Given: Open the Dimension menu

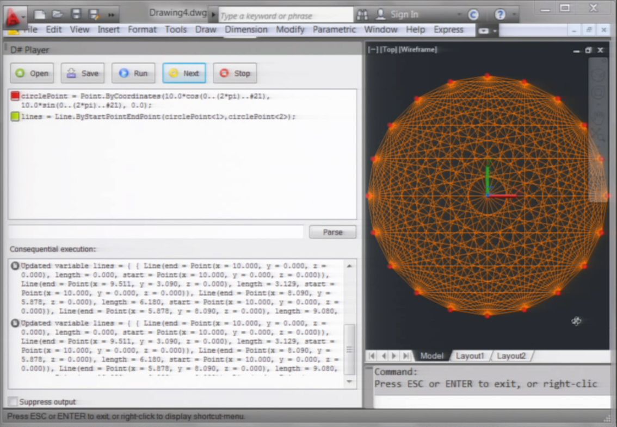Looking at the screenshot, I should 246,29.
